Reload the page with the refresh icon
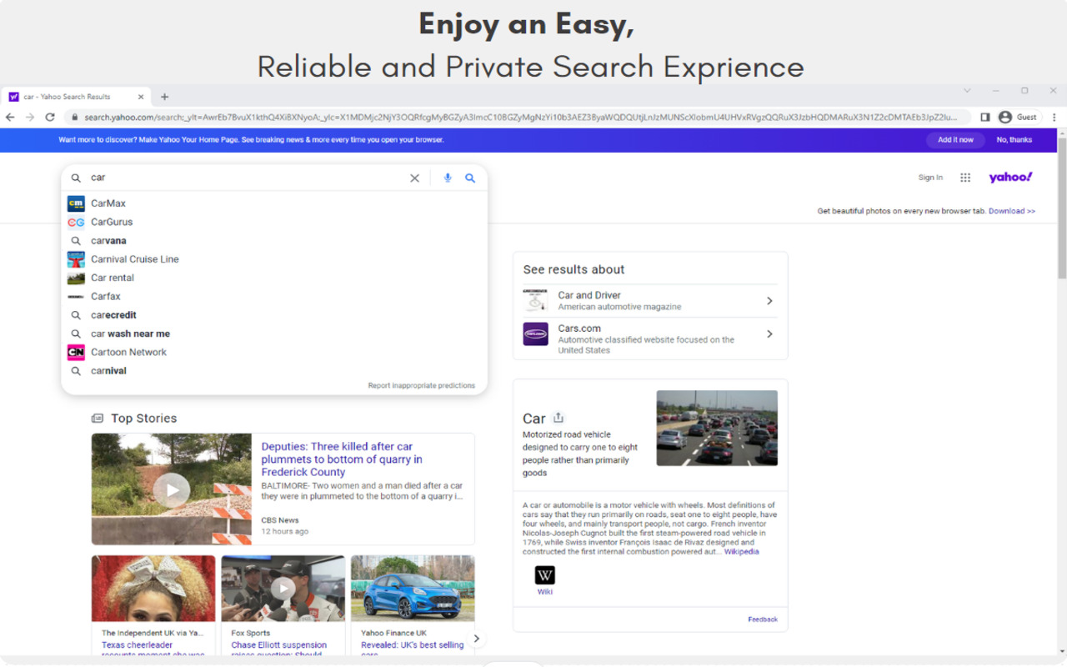1067x667 pixels. (50, 118)
